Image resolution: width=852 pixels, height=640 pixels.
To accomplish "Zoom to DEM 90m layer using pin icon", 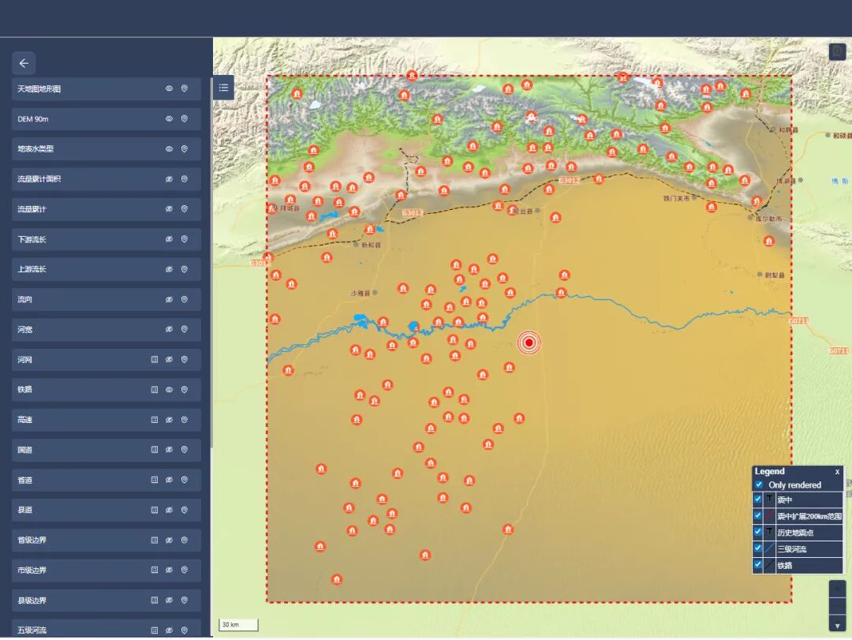I will (x=185, y=119).
